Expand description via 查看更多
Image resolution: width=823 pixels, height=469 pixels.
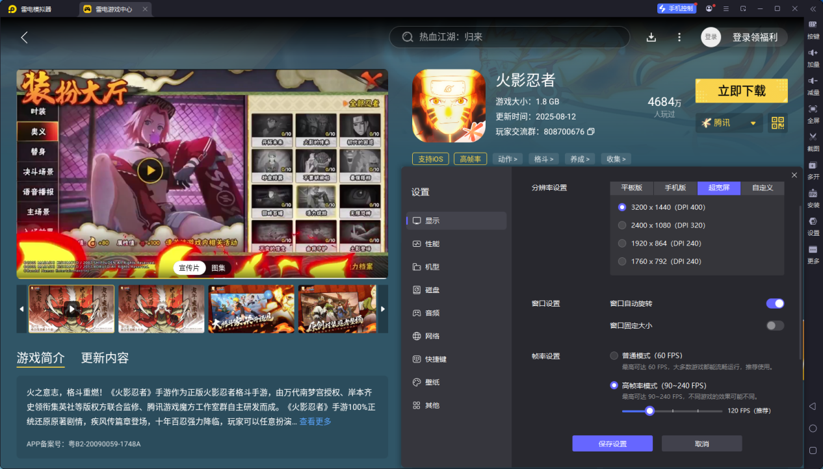[315, 422]
